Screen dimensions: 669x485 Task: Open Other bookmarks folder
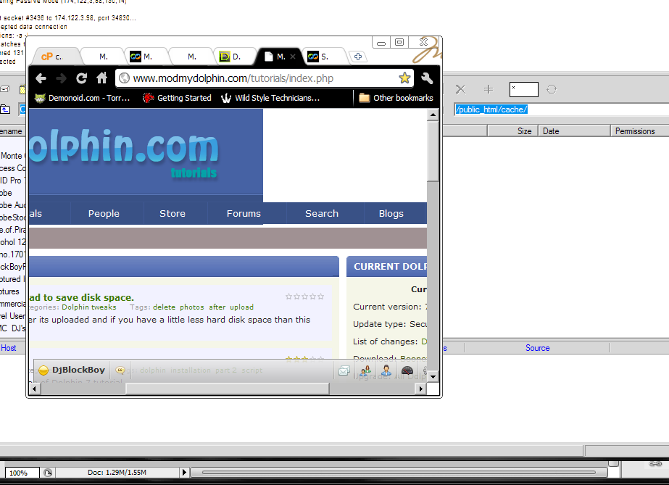click(396, 98)
